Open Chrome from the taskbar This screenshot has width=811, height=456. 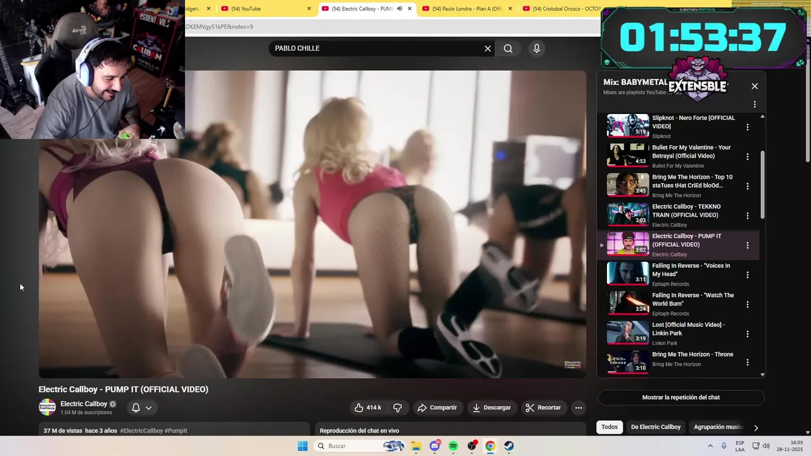click(x=490, y=446)
